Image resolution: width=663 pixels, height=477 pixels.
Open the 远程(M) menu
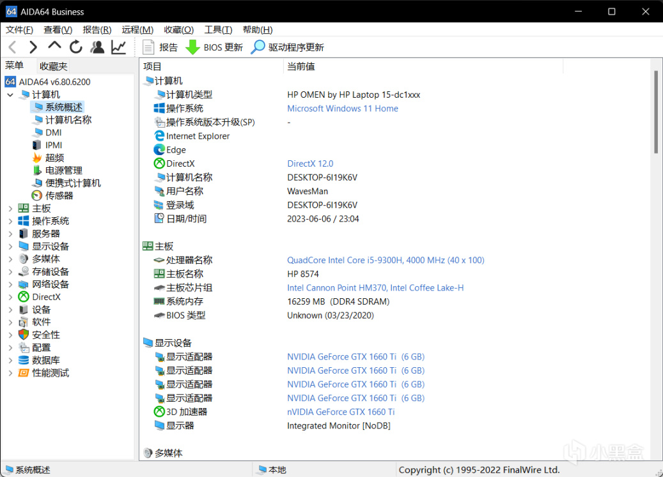(x=137, y=30)
